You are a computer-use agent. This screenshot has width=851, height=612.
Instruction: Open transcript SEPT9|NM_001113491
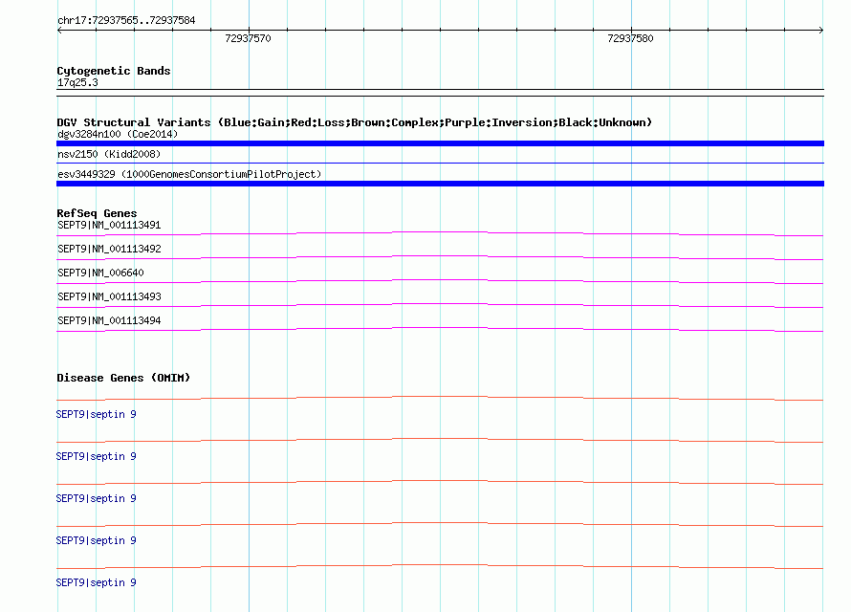click(x=109, y=225)
